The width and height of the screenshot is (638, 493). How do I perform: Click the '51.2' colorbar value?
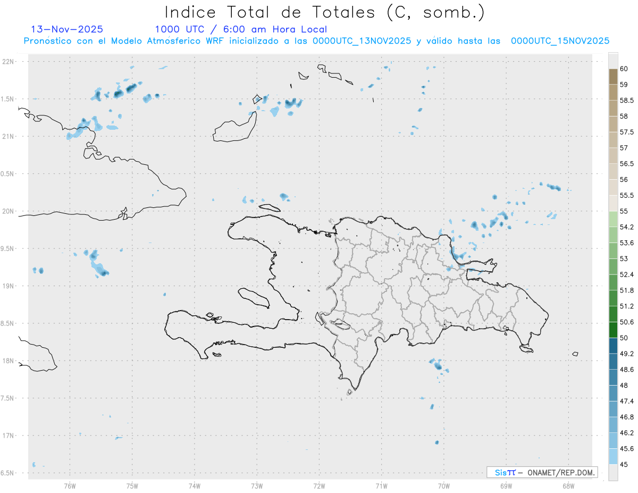627,306
